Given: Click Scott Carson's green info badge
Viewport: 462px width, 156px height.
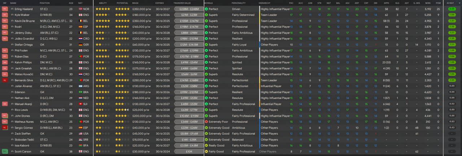Looking at the screenshot, I should pos(5,151).
